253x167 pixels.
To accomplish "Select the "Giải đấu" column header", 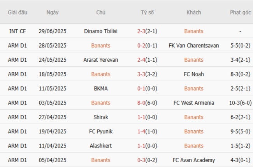I will click(x=18, y=12).
